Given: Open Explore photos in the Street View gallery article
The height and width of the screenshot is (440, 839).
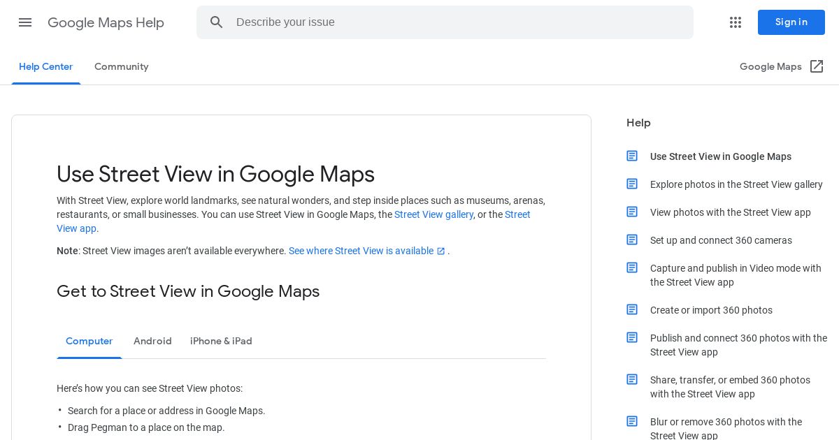Looking at the screenshot, I should [x=736, y=184].
